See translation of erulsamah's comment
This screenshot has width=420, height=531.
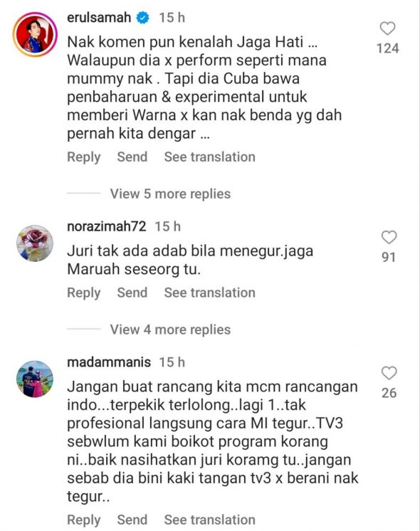click(210, 157)
